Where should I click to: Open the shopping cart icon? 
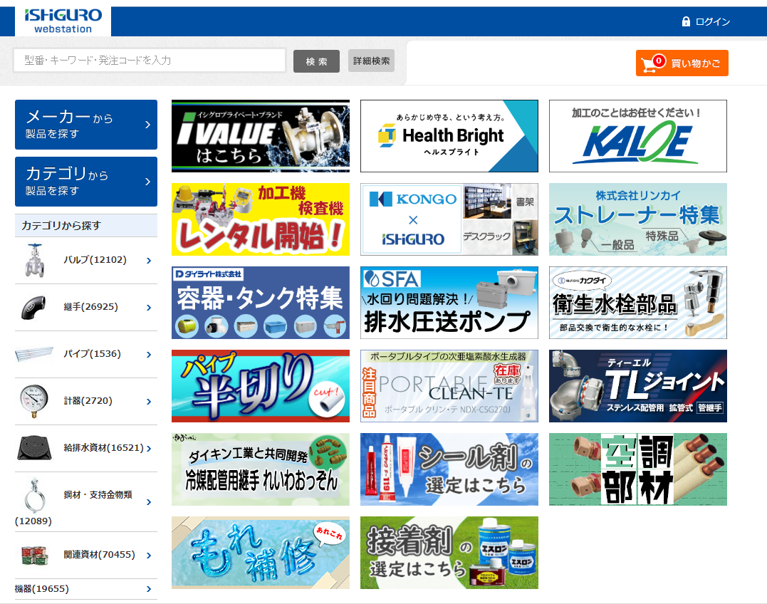(x=649, y=64)
